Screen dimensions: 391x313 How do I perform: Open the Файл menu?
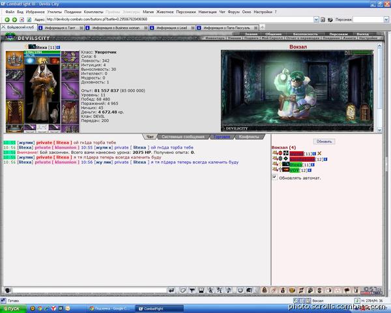point(10,12)
